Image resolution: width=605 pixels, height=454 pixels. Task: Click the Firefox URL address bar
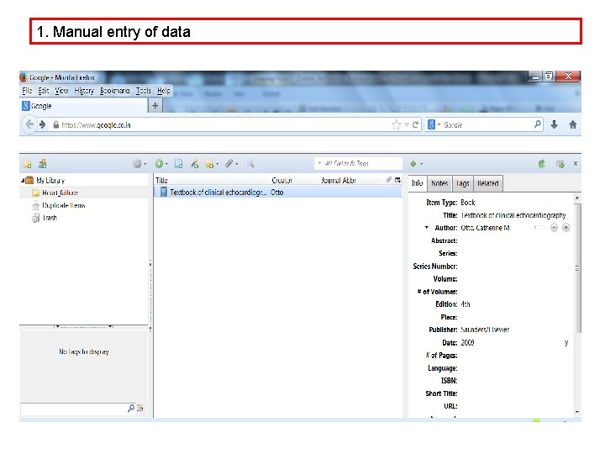point(226,124)
